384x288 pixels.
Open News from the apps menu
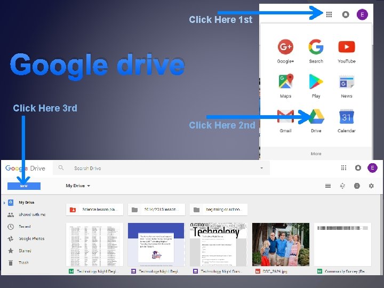(347, 86)
